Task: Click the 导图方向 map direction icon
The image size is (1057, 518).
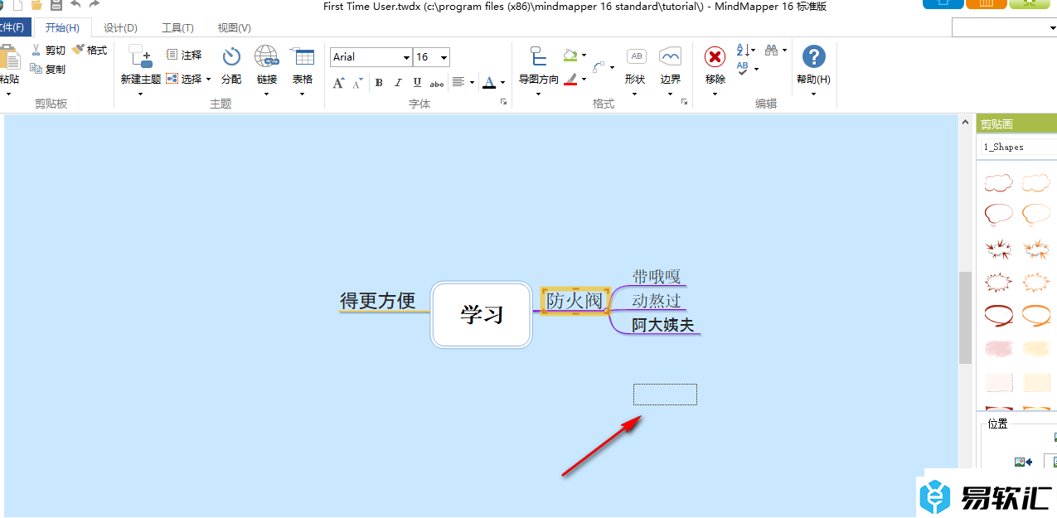Action: [x=539, y=56]
